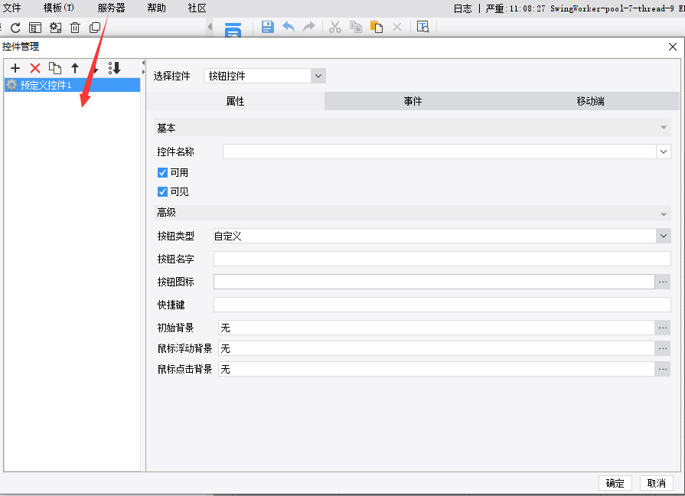Click the scissors cut icon
This screenshot has height=496, width=685.
(x=335, y=27)
